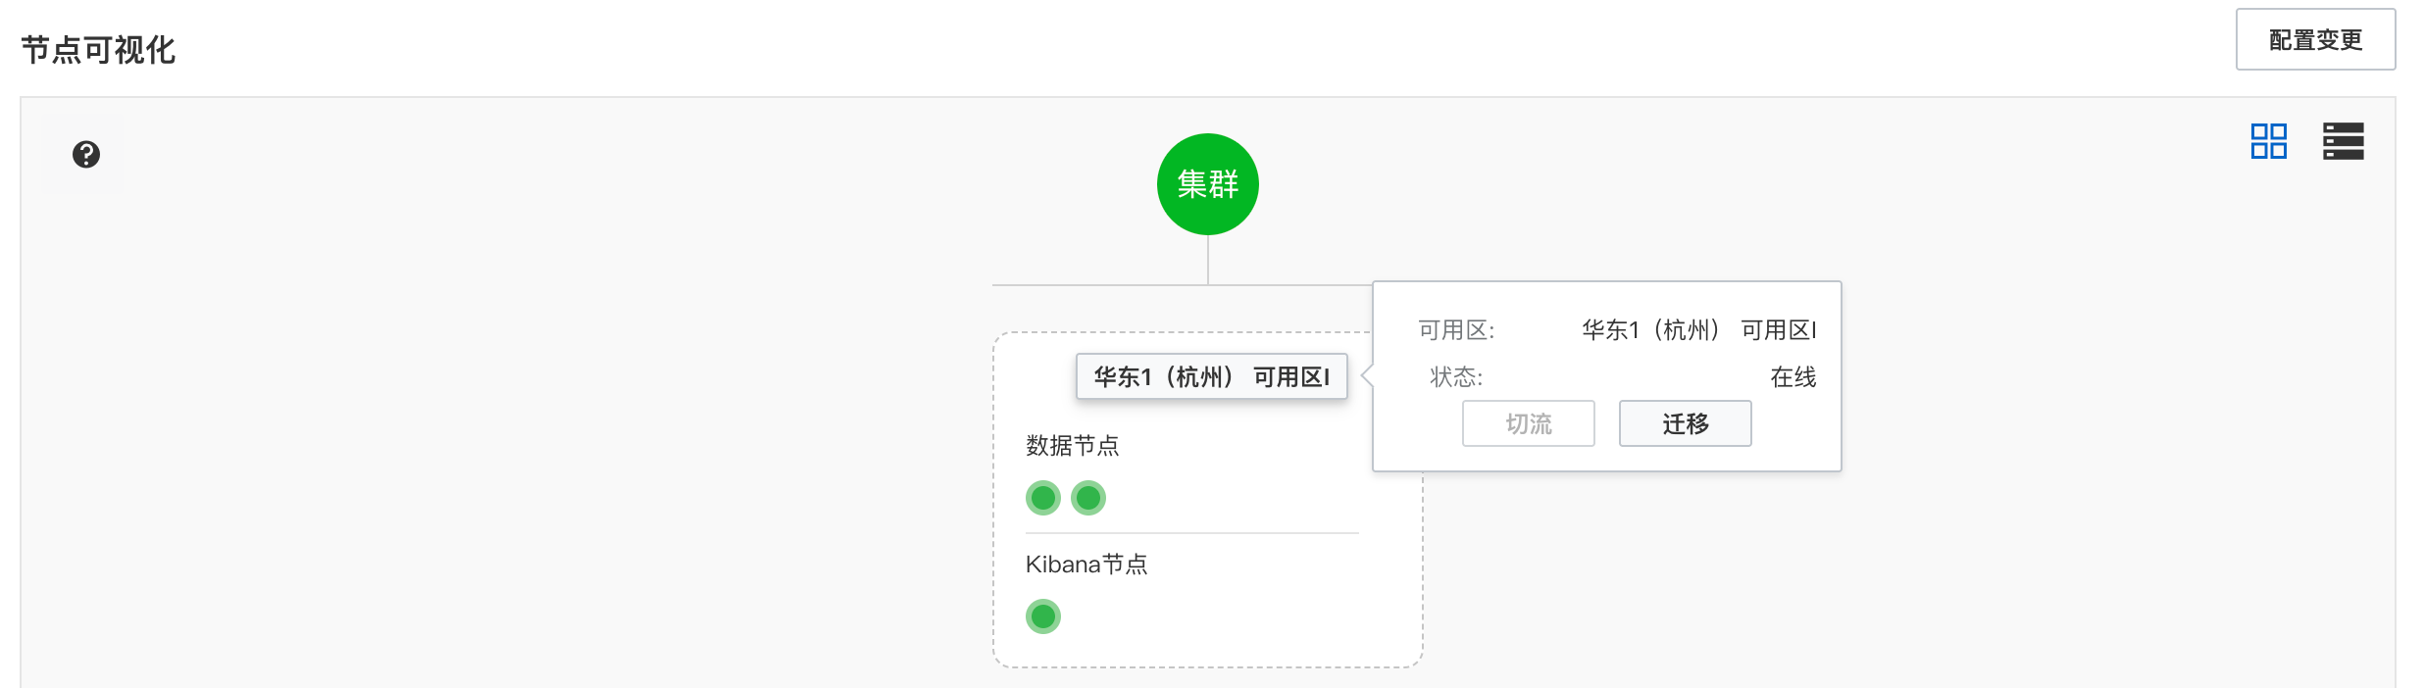The image size is (2424, 688).
Task: Click the divider line between node sections
Action: [1191, 533]
